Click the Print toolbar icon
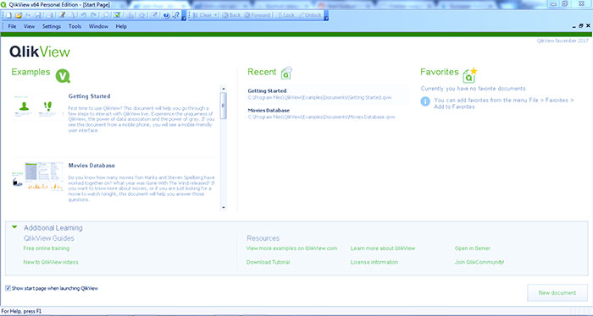 coord(50,15)
